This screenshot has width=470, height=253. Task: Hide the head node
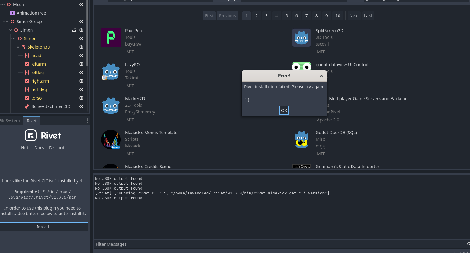(81, 56)
